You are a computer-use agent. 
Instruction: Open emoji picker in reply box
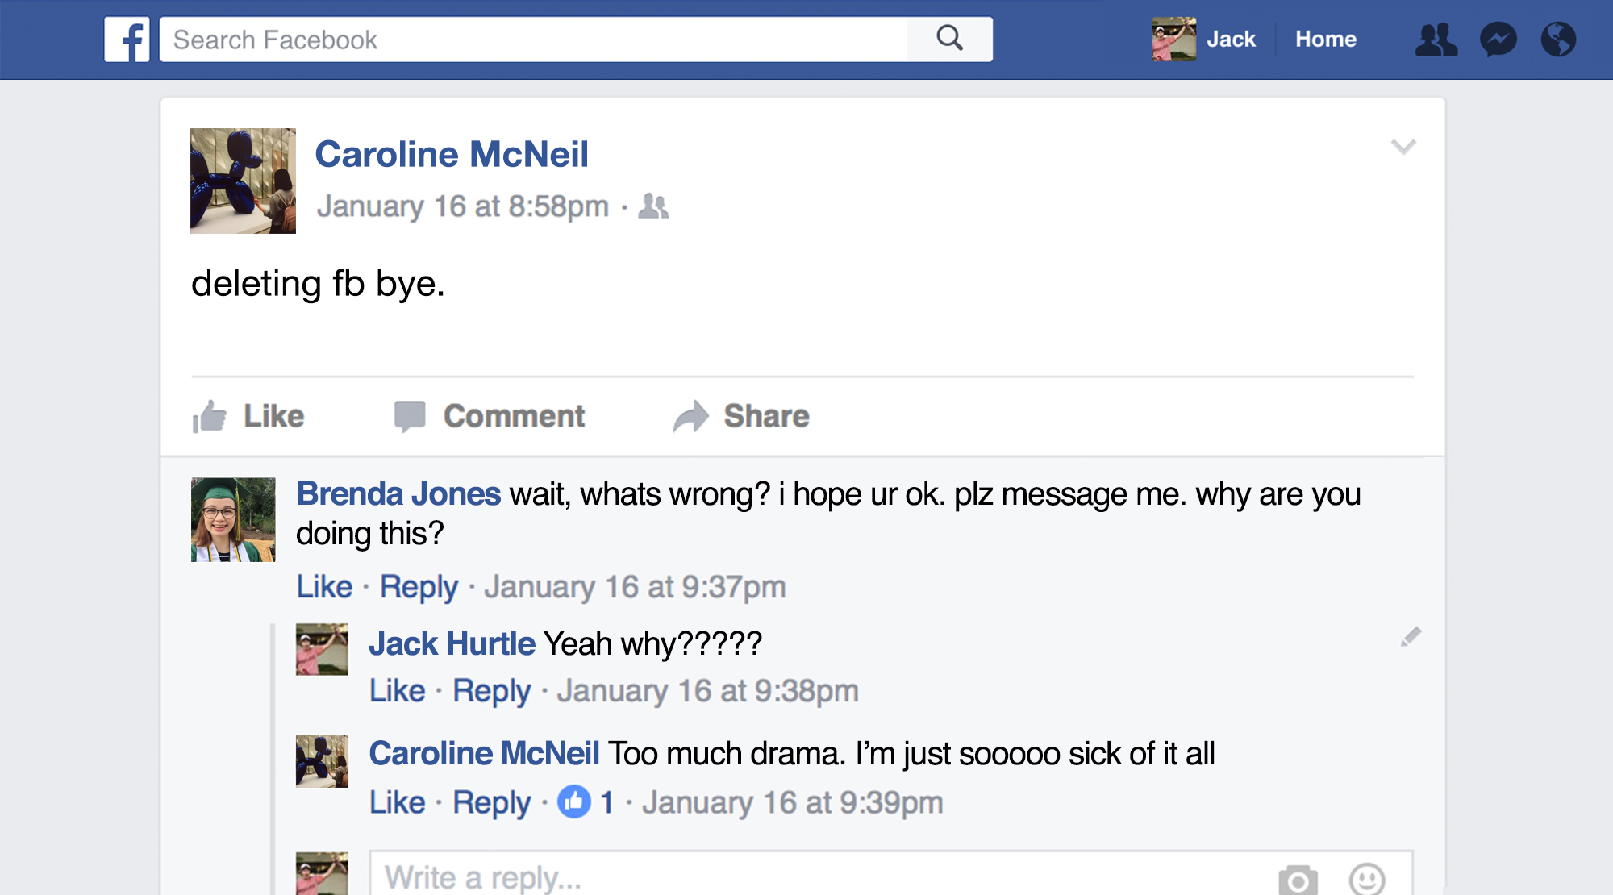pos(1367,879)
